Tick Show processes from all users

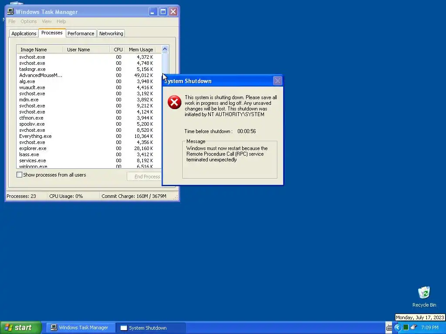19,175
